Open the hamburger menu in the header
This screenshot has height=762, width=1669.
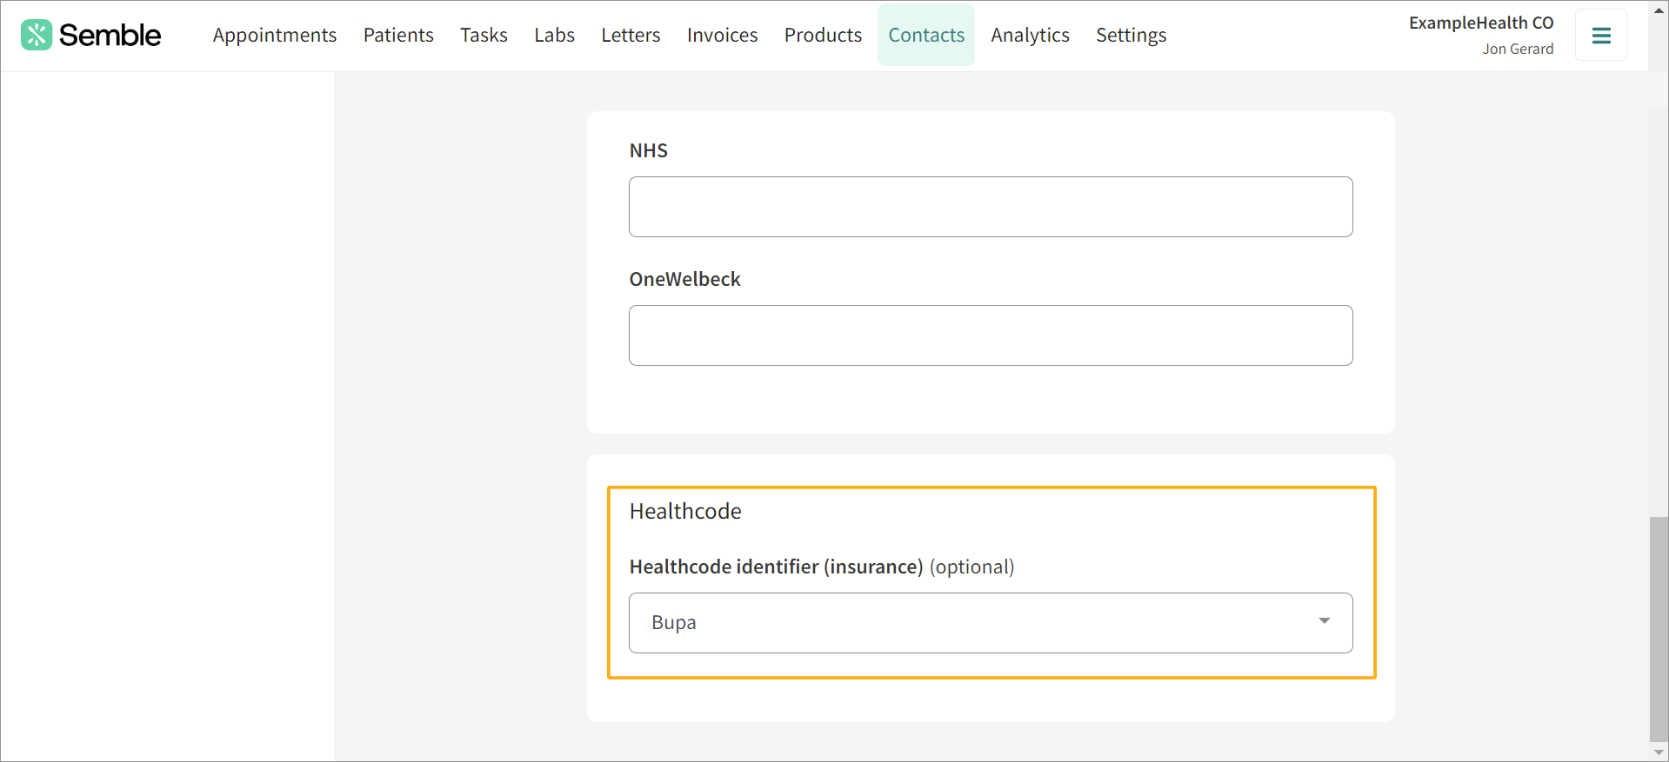(x=1600, y=36)
